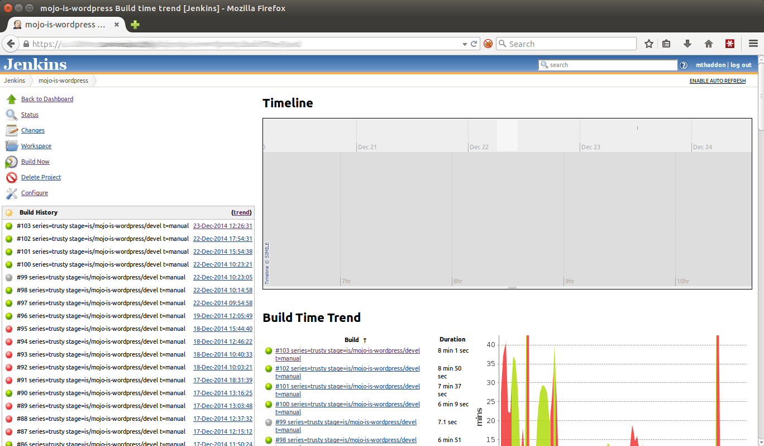
Task: Open the Status link
Action: click(30, 115)
